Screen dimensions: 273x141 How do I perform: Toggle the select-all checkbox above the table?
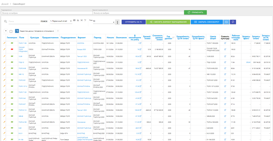point(11,31)
